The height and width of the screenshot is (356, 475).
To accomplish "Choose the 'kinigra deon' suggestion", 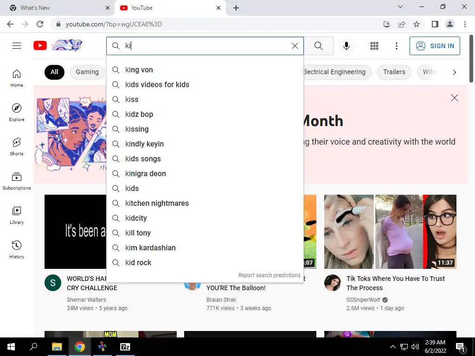I will pyautogui.click(x=205, y=173).
